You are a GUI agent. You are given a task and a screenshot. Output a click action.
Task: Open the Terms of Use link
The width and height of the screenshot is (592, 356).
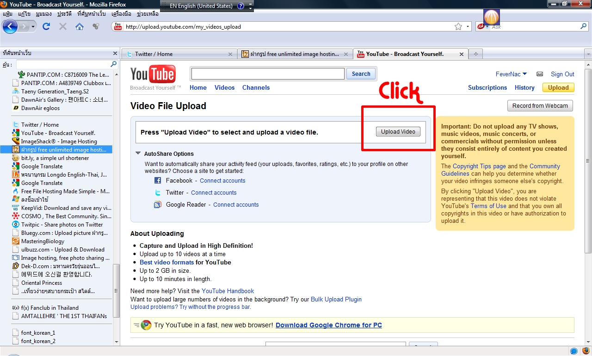pyautogui.click(x=488, y=206)
